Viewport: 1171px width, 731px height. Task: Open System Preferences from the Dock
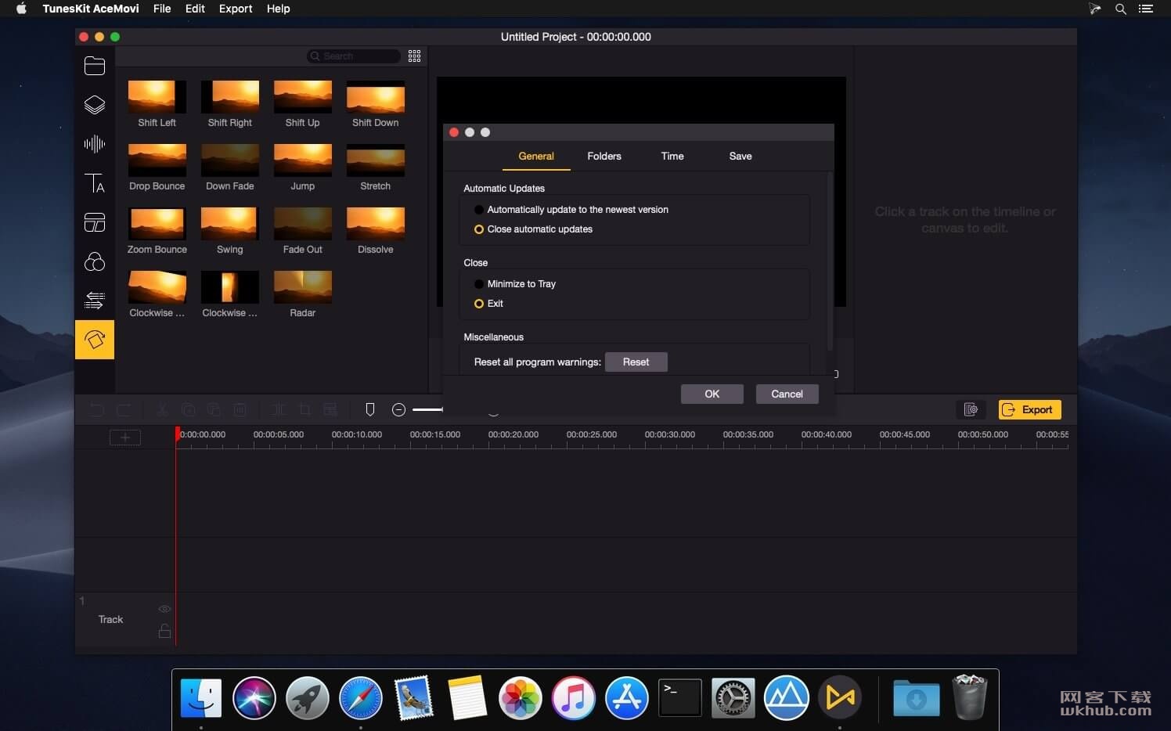point(733,698)
